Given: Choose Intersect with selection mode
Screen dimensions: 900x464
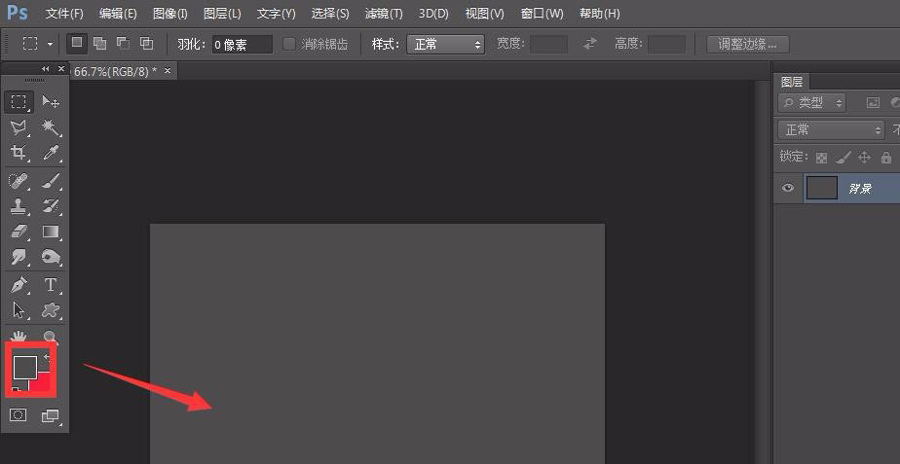Looking at the screenshot, I should pyautogui.click(x=147, y=43).
